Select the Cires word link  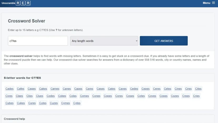188,89
